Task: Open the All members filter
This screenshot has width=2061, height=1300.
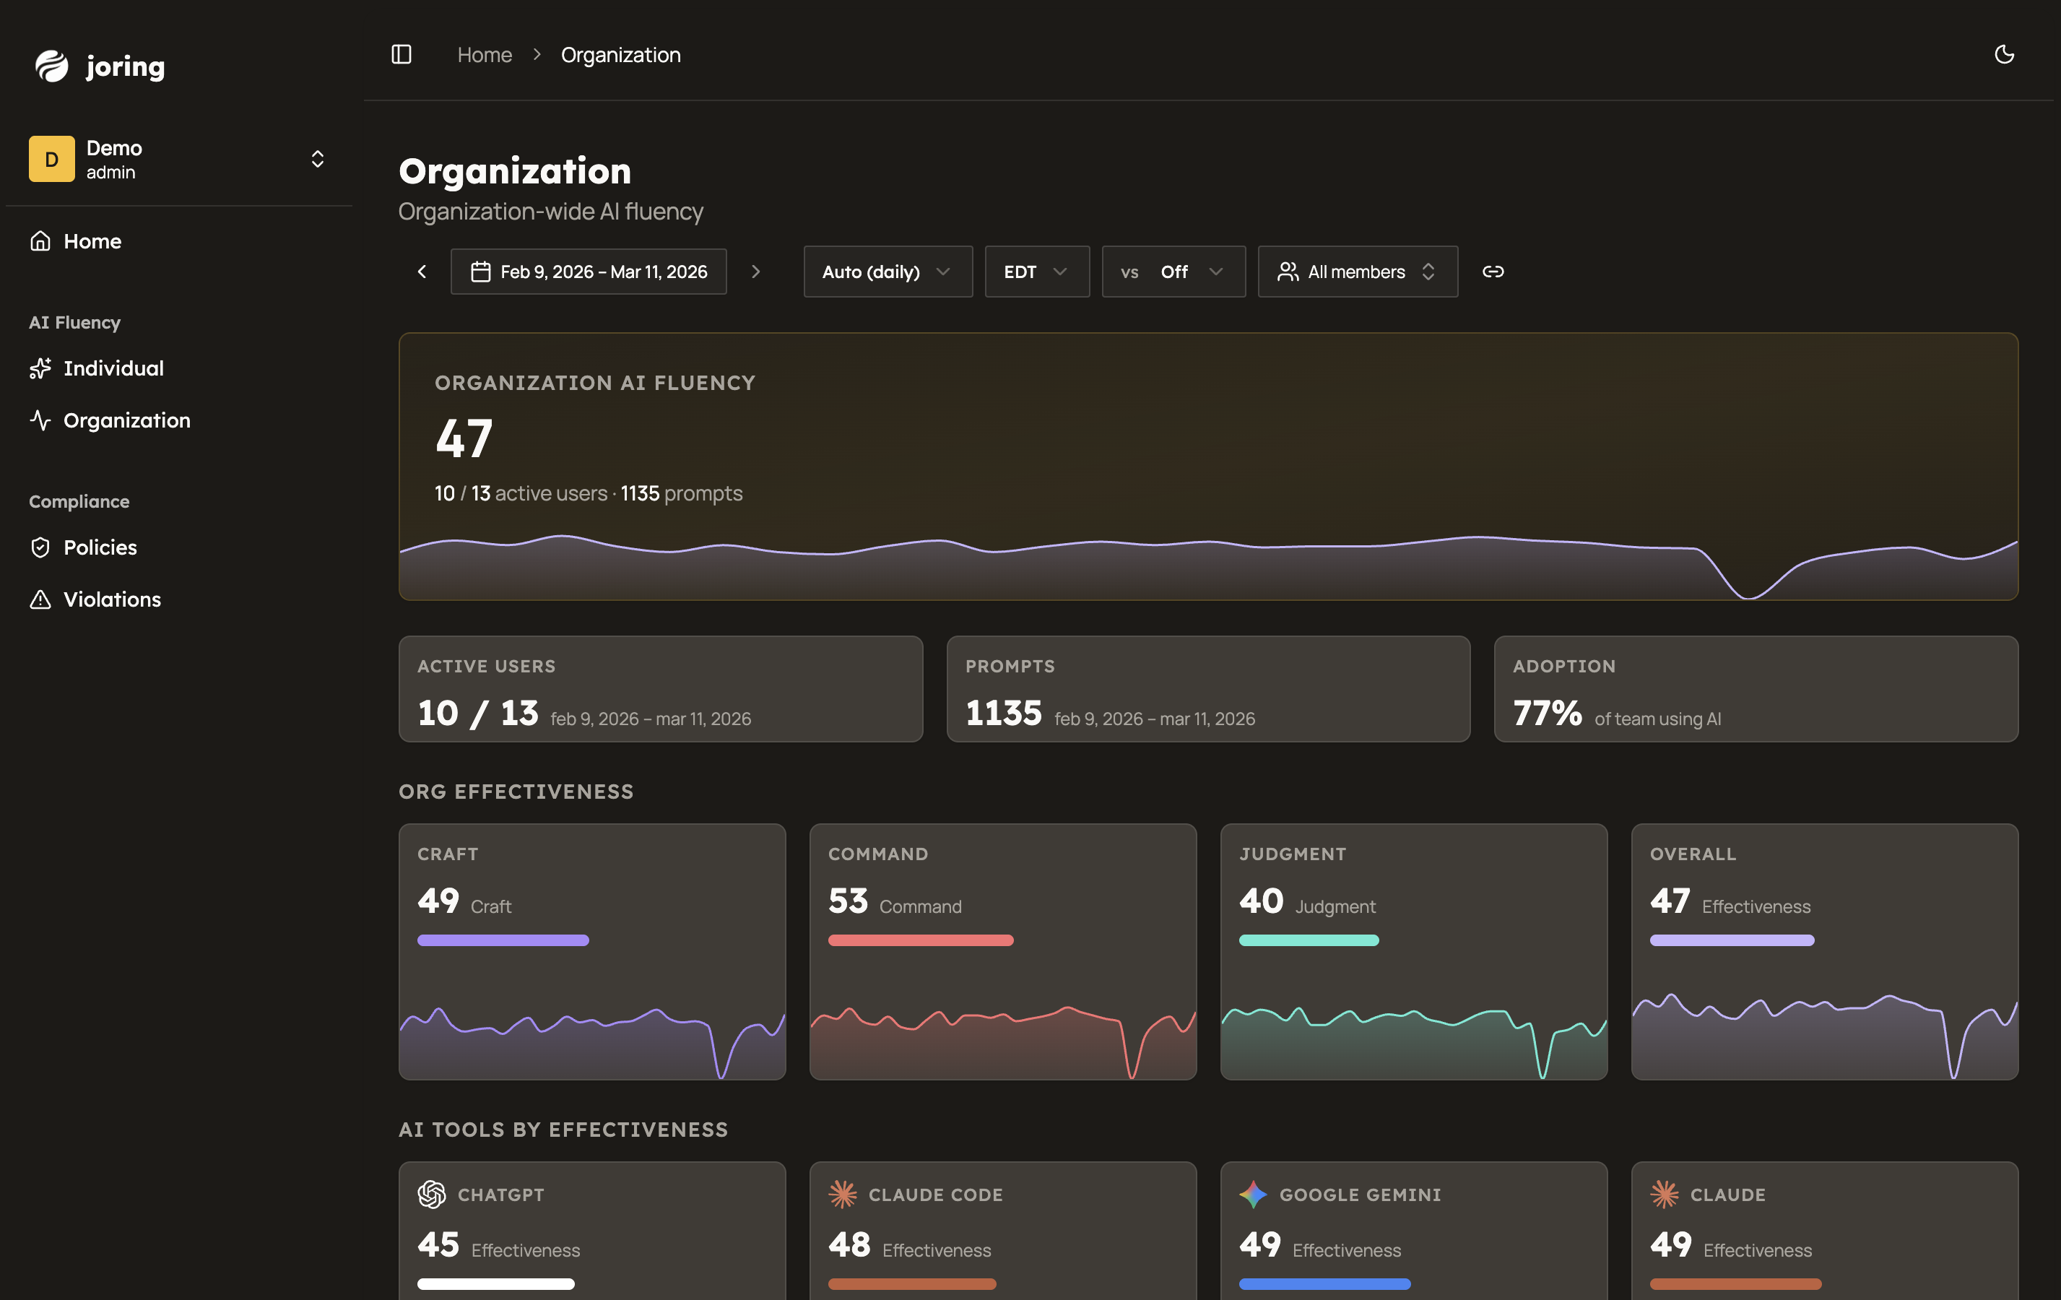Action: coord(1357,272)
